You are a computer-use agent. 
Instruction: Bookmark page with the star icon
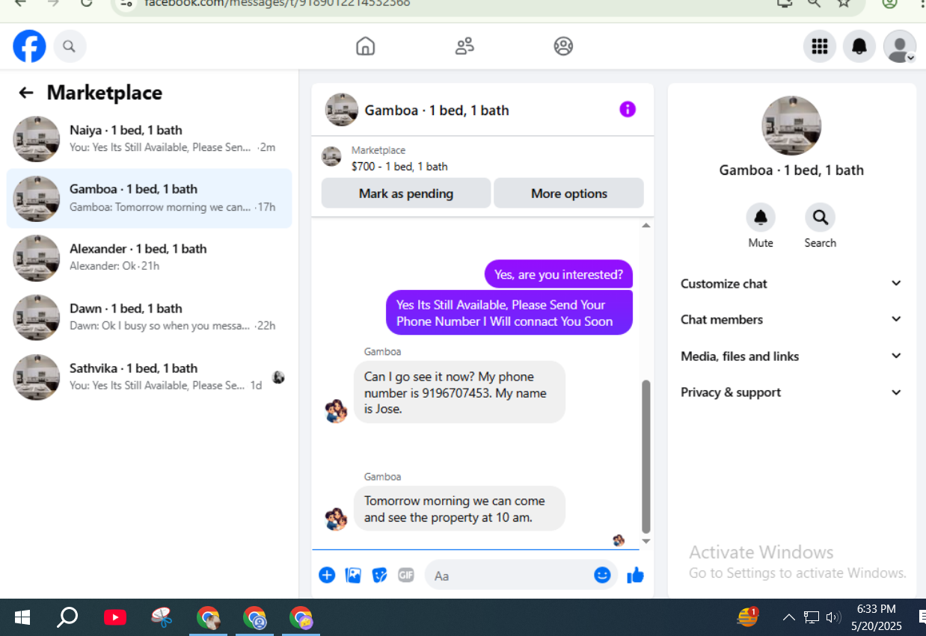[844, 3]
